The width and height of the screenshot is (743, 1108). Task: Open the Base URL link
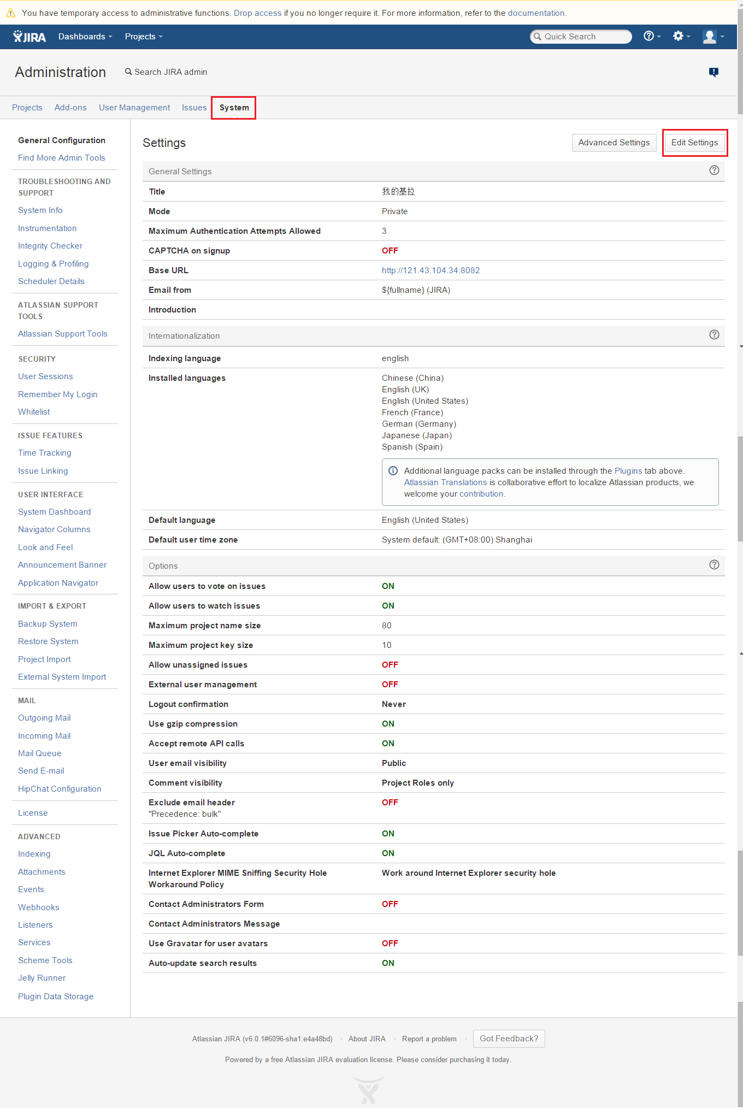(x=431, y=270)
